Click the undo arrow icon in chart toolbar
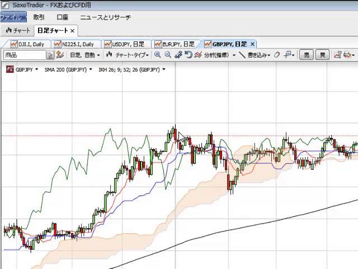358x269 pixels. [189, 55]
